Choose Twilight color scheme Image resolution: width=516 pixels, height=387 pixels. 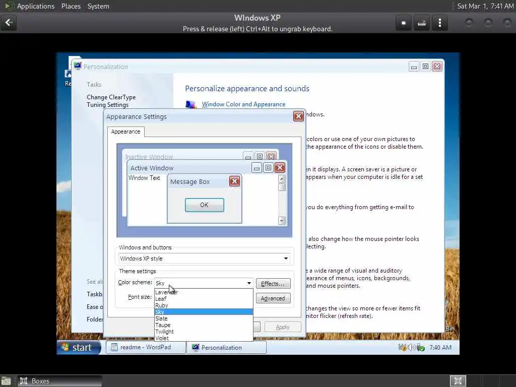pos(204,332)
